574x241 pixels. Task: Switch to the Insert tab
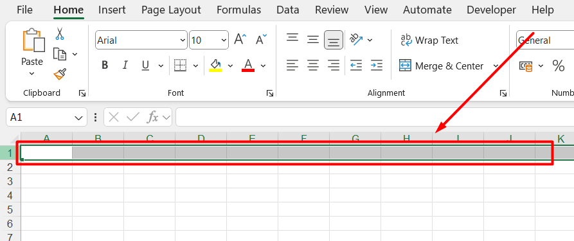(x=112, y=10)
